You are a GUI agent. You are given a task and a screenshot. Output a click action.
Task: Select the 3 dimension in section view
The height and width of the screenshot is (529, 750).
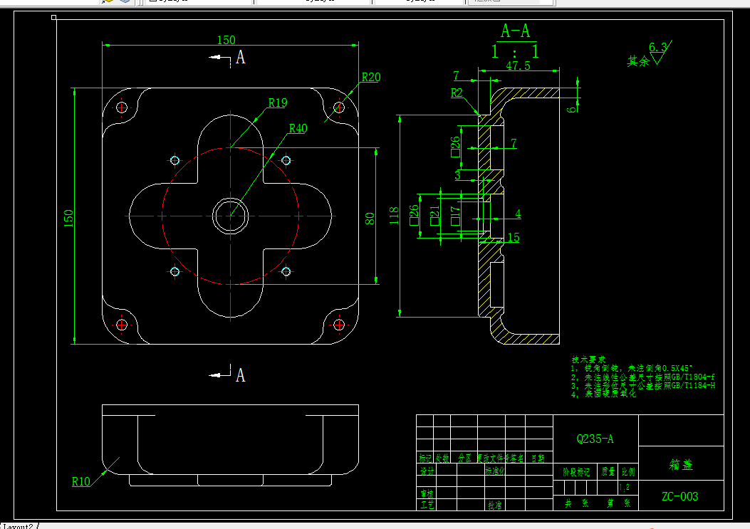tap(458, 175)
